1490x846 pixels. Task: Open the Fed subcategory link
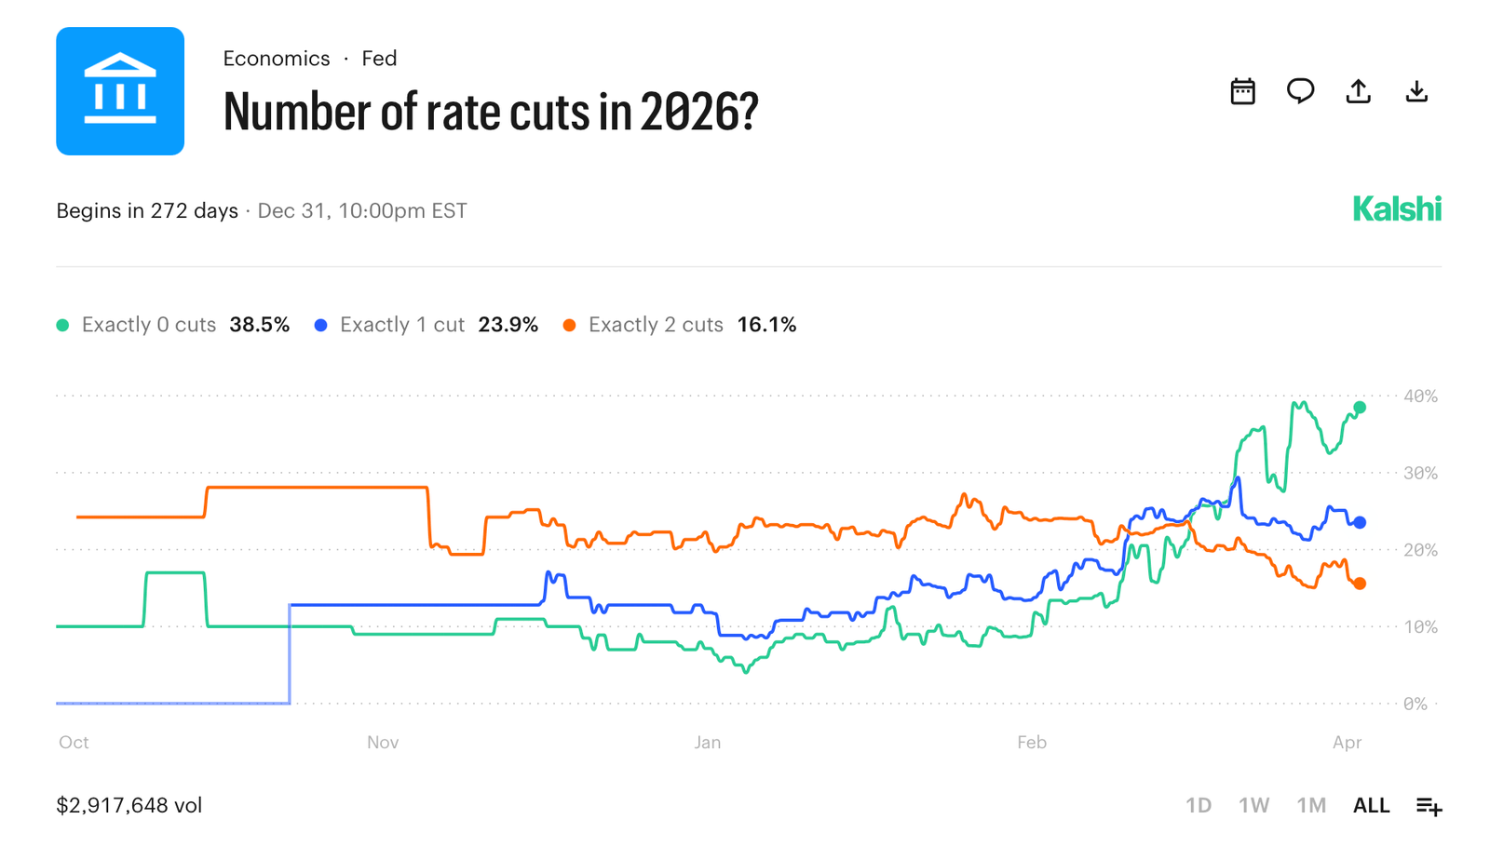tap(378, 58)
